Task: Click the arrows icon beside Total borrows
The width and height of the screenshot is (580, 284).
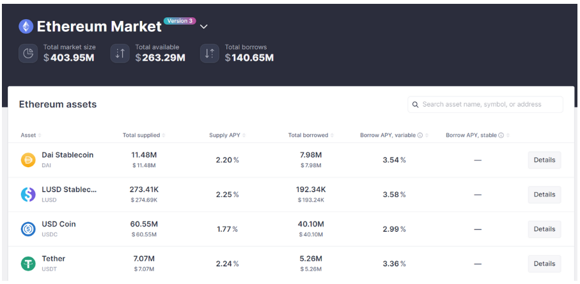Action: click(210, 53)
